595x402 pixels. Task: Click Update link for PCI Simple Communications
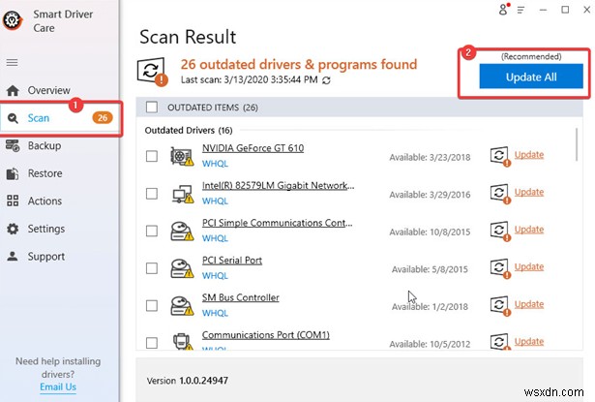pos(529,230)
